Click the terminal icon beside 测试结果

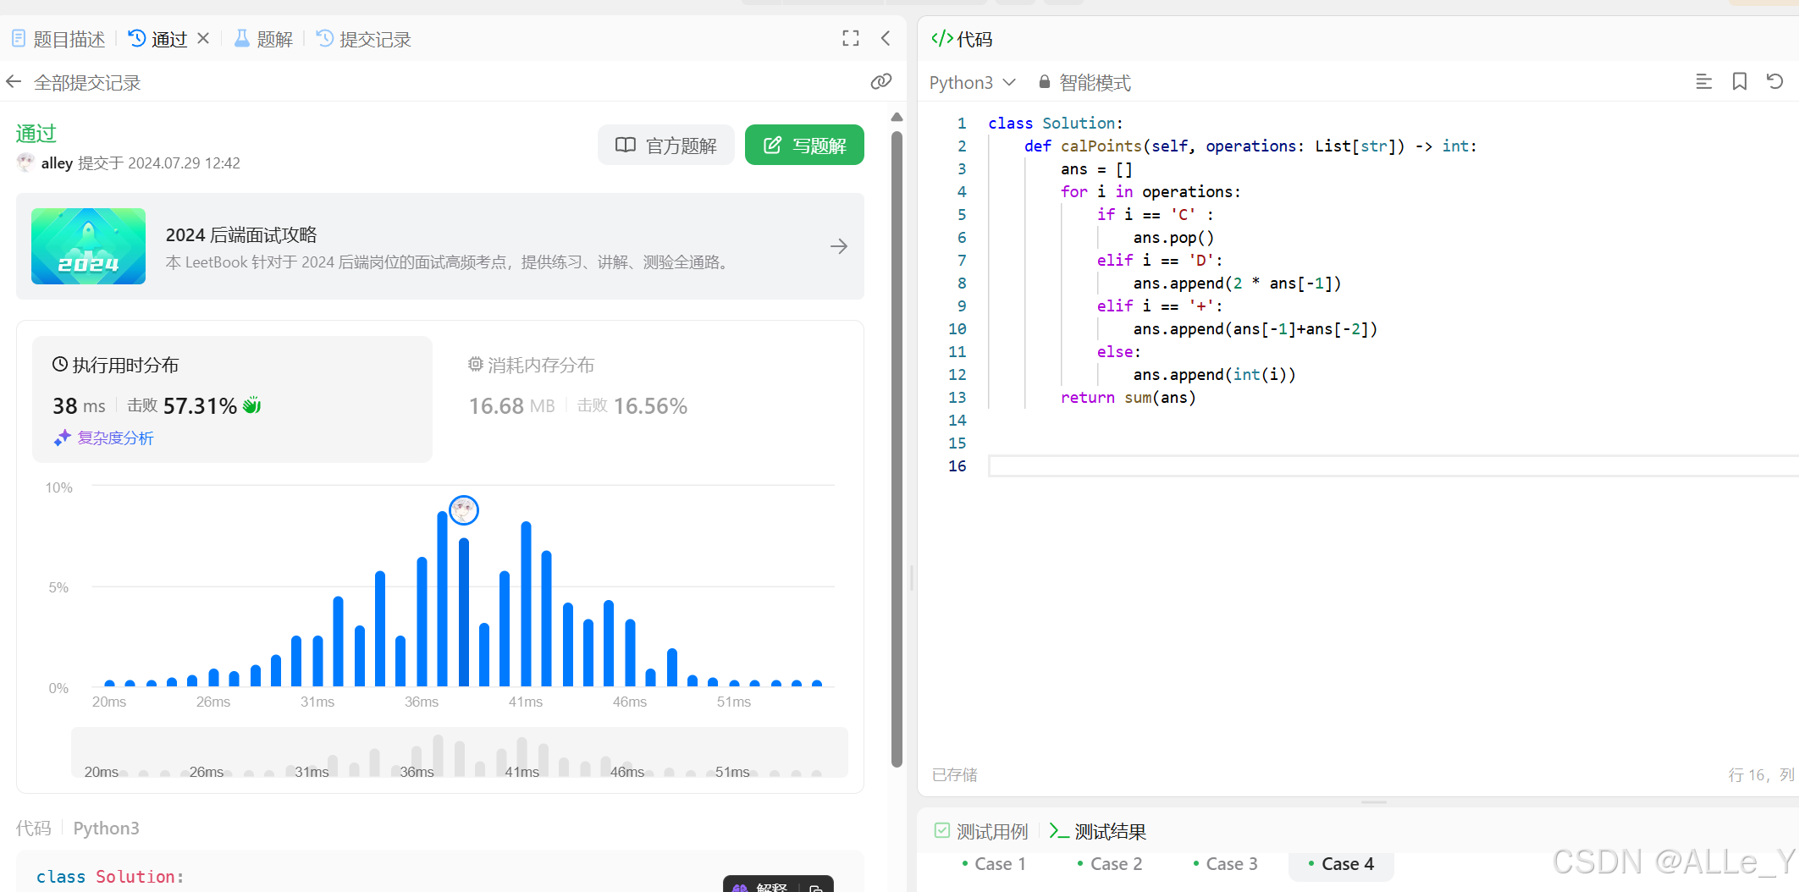coord(1057,831)
